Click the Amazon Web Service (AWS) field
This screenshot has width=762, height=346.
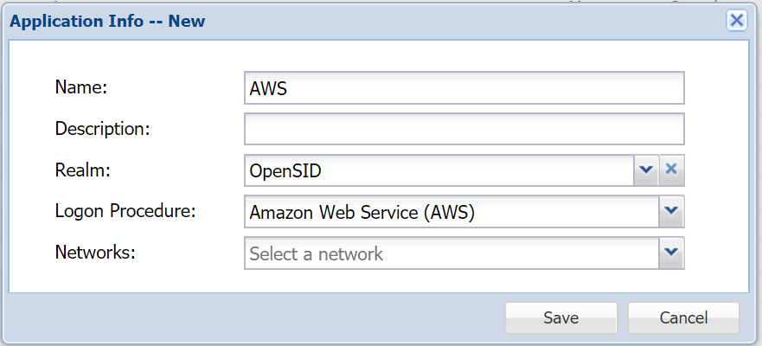[x=451, y=212]
